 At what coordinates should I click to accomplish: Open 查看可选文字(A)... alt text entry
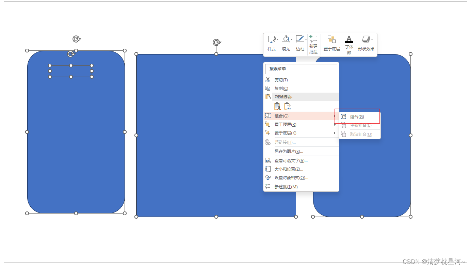coord(301,161)
